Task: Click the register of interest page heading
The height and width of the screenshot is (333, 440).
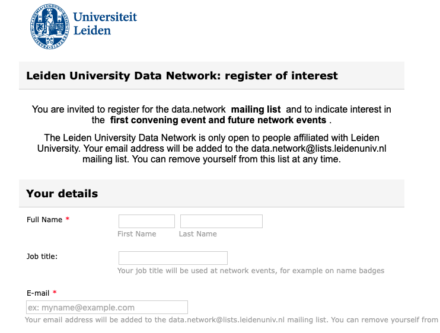Action: [x=182, y=76]
